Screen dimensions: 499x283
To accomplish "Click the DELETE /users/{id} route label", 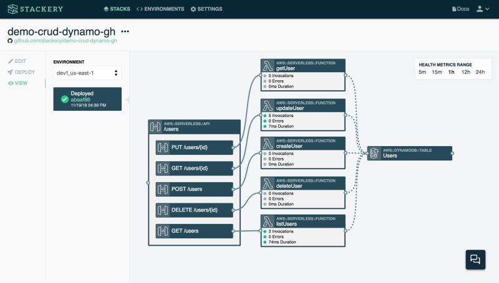I will pyautogui.click(x=195, y=210).
